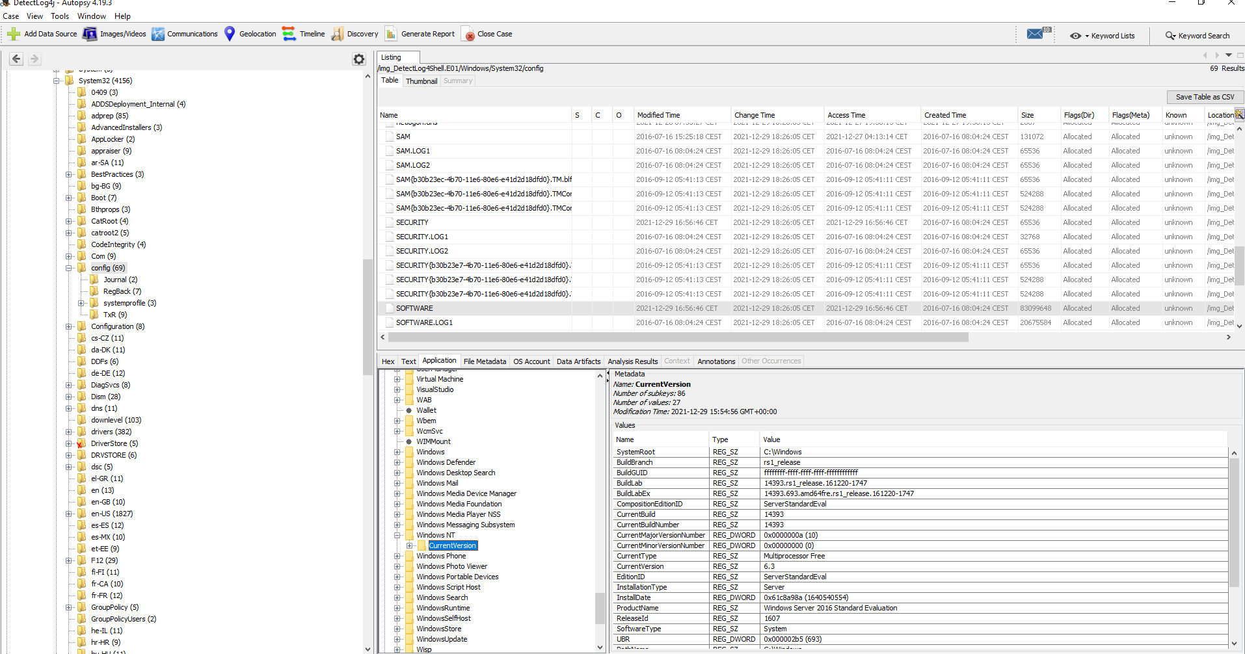Expand the Windows Defender registry key
The height and width of the screenshot is (654, 1245).
coord(397,462)
